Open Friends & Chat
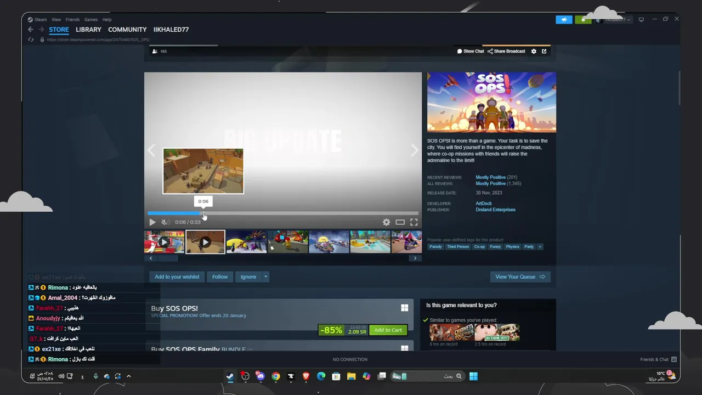 (658, 360)
